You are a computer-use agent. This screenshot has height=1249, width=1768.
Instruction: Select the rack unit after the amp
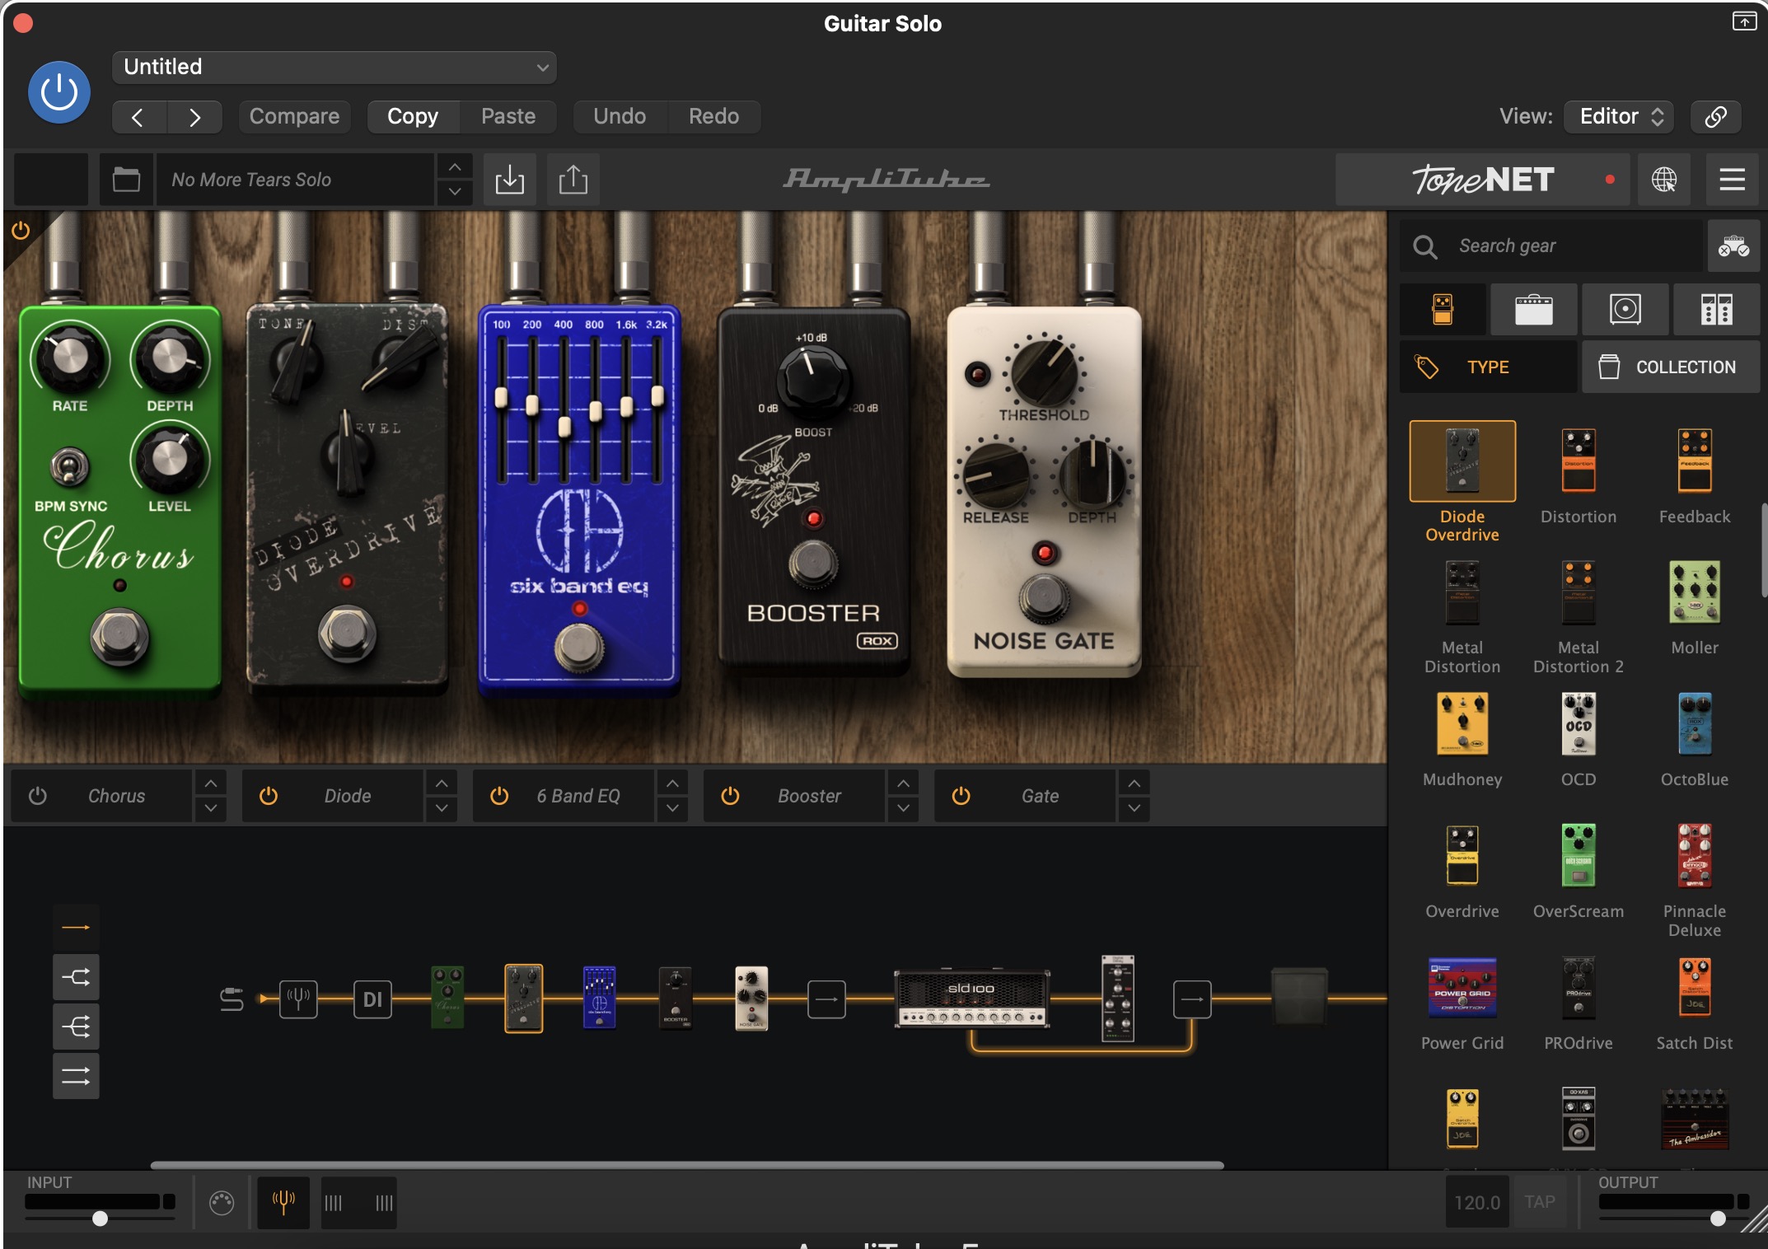[x=1118, y=998]
